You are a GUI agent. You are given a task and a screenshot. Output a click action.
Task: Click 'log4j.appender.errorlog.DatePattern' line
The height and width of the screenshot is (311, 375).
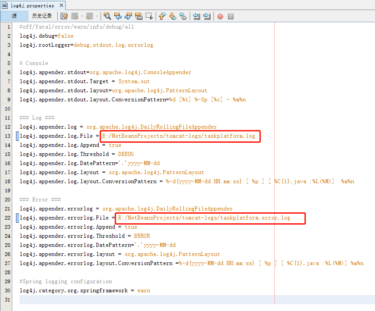tap(97, 245)
